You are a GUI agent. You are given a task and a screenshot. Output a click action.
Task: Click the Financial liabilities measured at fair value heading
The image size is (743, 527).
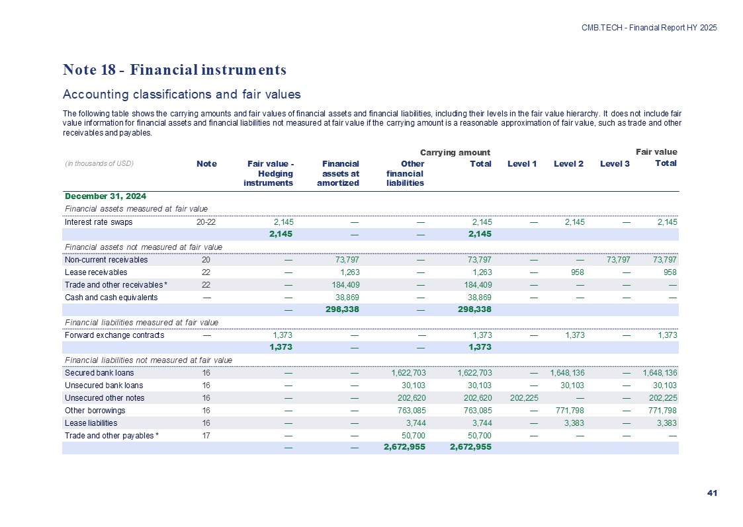coord(141,323)
